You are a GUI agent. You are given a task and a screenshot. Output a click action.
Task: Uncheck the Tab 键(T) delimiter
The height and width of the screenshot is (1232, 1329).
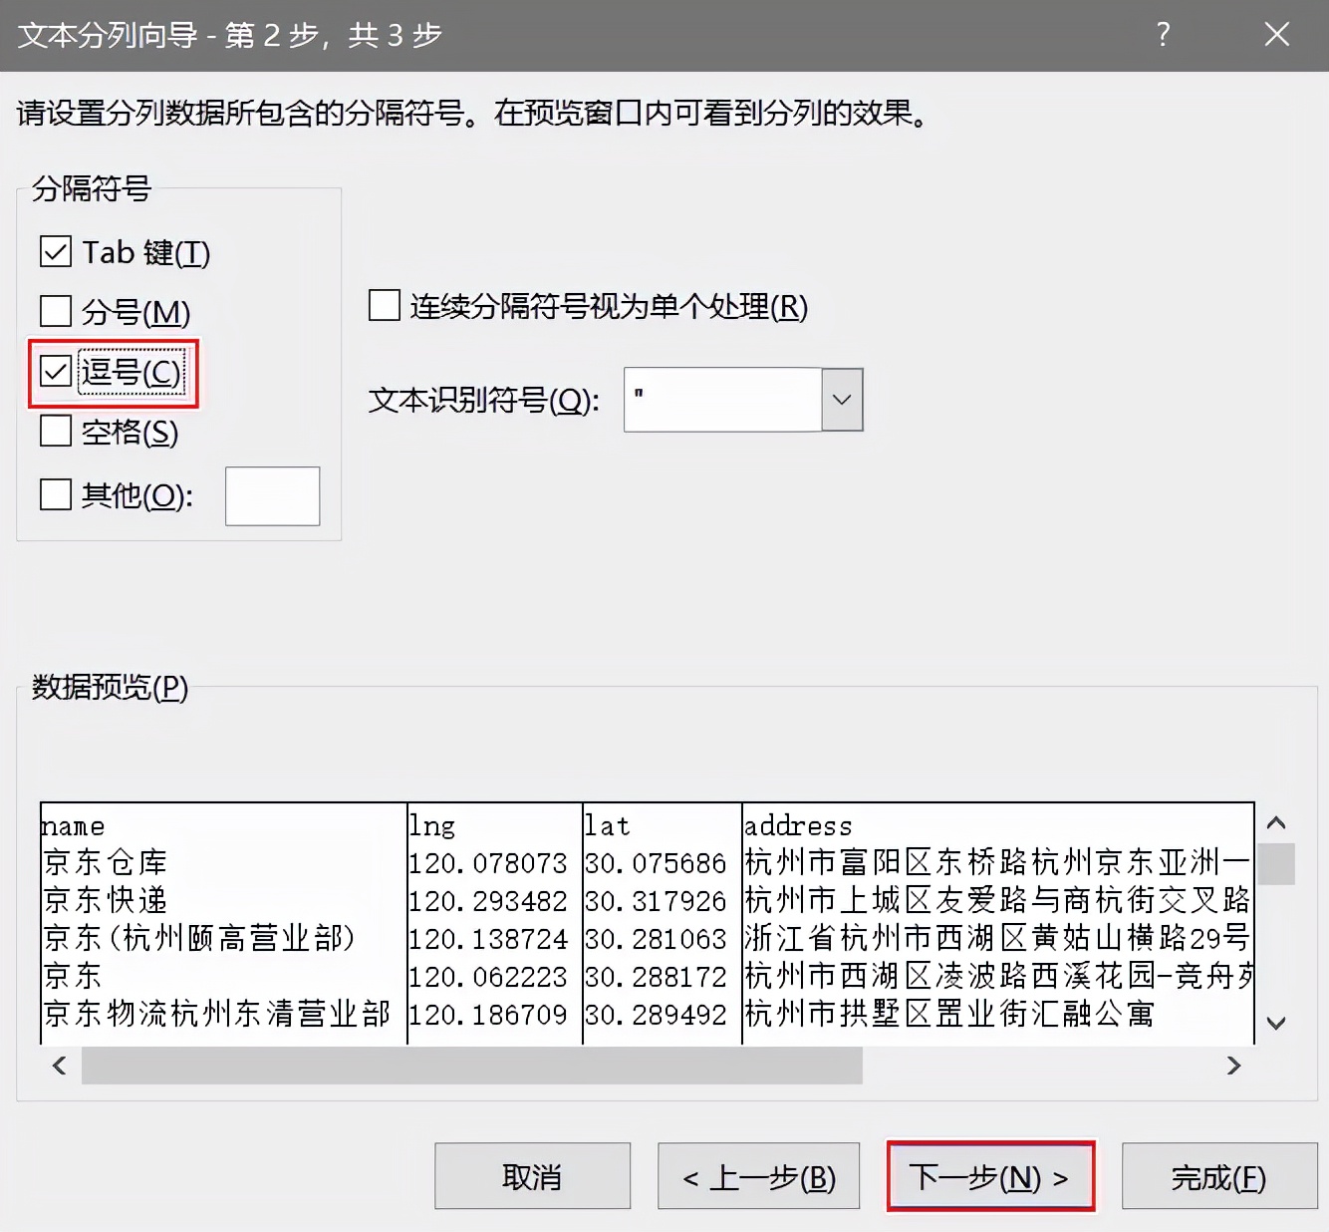pyautogui.click(x=55, y=251)
